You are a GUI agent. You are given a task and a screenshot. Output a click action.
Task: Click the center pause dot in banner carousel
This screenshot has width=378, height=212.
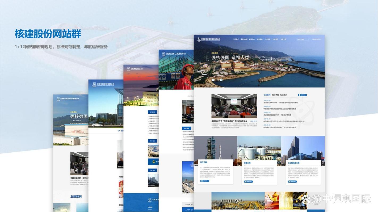point(217,80)
